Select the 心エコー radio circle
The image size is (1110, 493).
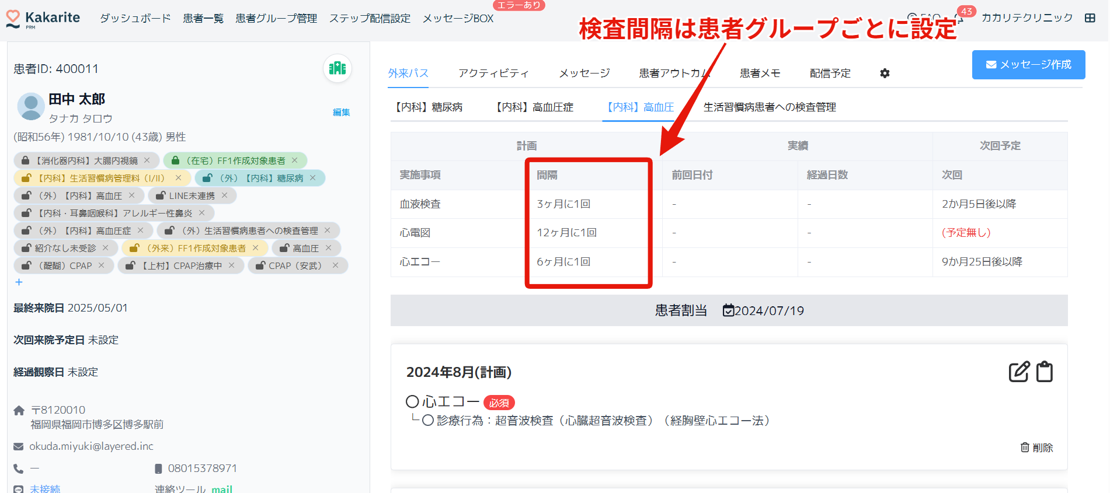[x=412, y=401]
